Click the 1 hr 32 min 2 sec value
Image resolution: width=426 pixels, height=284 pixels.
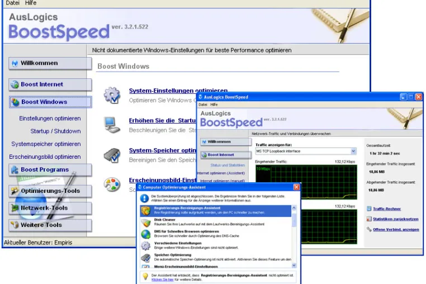[385, 154]
